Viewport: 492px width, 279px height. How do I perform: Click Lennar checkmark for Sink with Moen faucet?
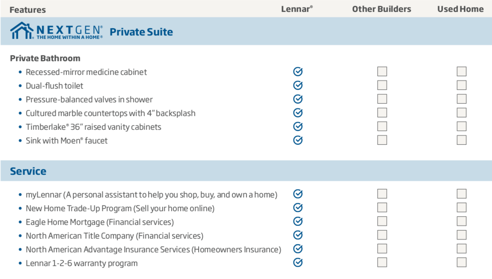(298, 140)
